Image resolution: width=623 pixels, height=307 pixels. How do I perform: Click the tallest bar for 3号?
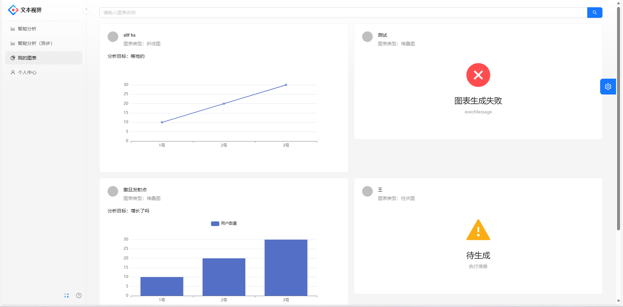click(286, 268)
